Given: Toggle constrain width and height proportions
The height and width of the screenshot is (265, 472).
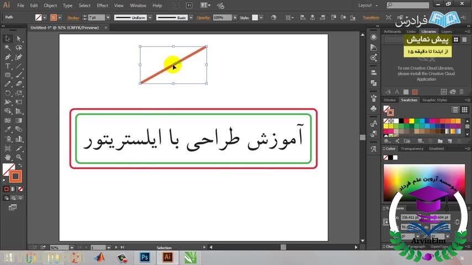Looking at the screenshot, I should tap(457, 222).
